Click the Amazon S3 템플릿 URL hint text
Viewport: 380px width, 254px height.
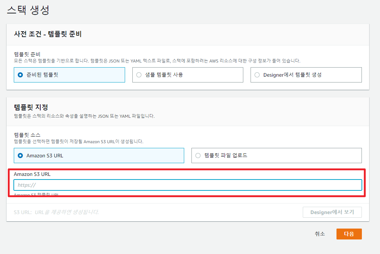(x=36, y=195)
